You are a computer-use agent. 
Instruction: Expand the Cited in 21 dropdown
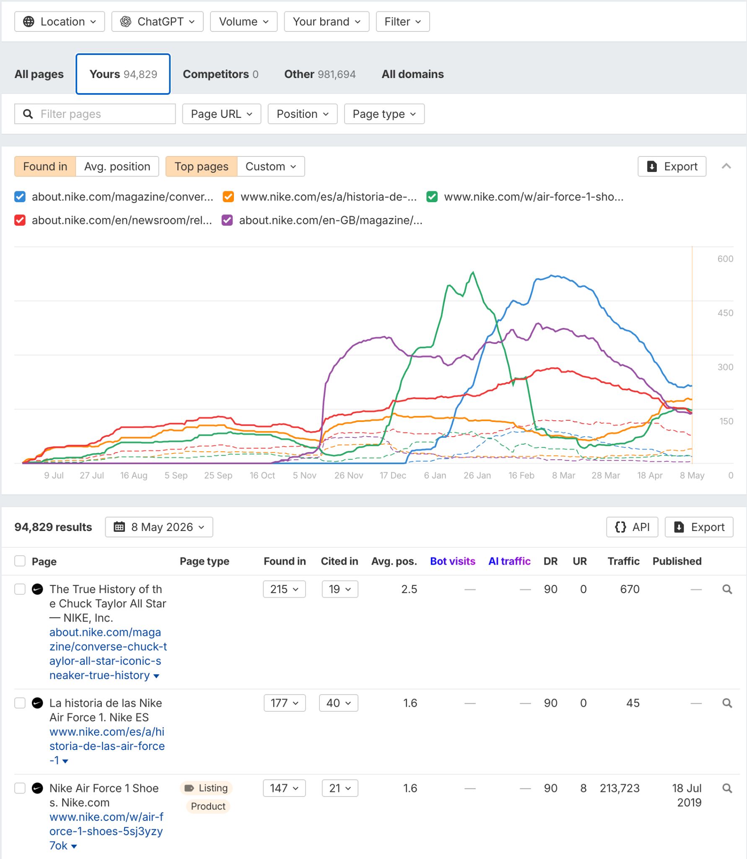pos(340,788)
